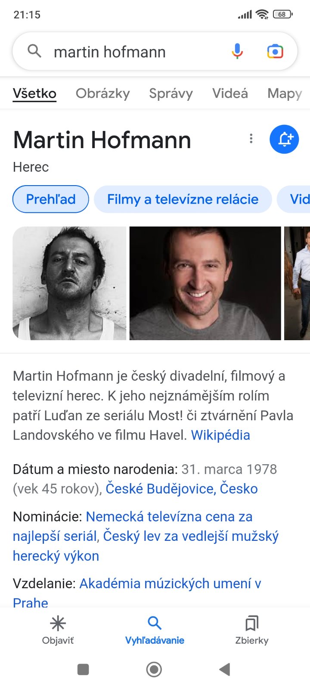310x689 pixels.
Task: Switch to the Správy tab
Action: click(171, 93)
